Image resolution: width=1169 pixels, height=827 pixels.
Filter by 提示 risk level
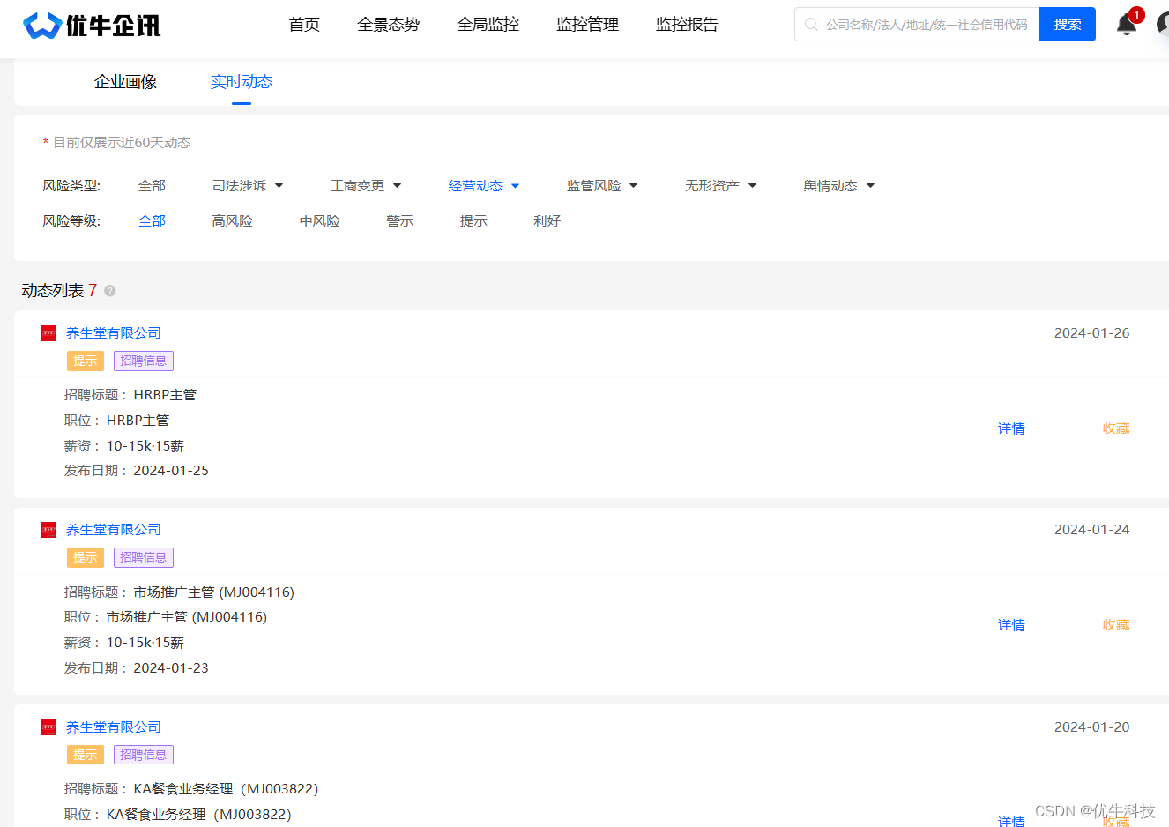click(x=473, y=221)
